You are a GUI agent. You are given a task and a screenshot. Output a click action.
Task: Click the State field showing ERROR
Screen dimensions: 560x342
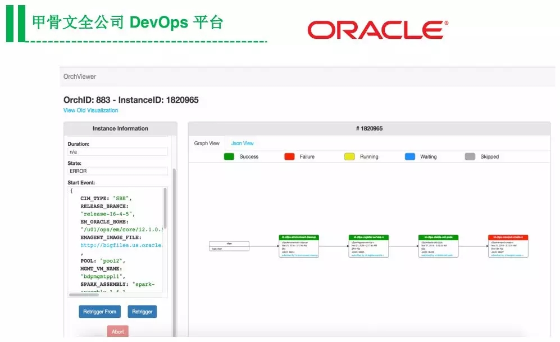pyautogui.click(x=117, y=171)
